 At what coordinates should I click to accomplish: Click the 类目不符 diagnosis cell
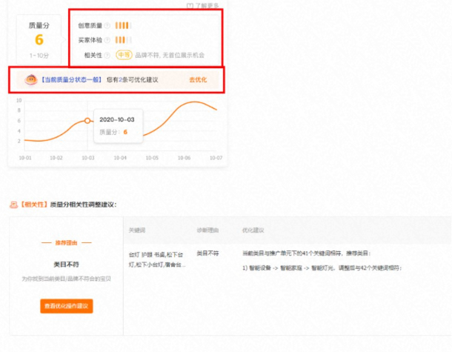click(x=207, y=253)
